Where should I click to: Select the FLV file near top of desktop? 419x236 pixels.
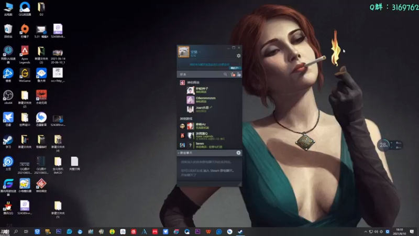click(x=58, y=30)
